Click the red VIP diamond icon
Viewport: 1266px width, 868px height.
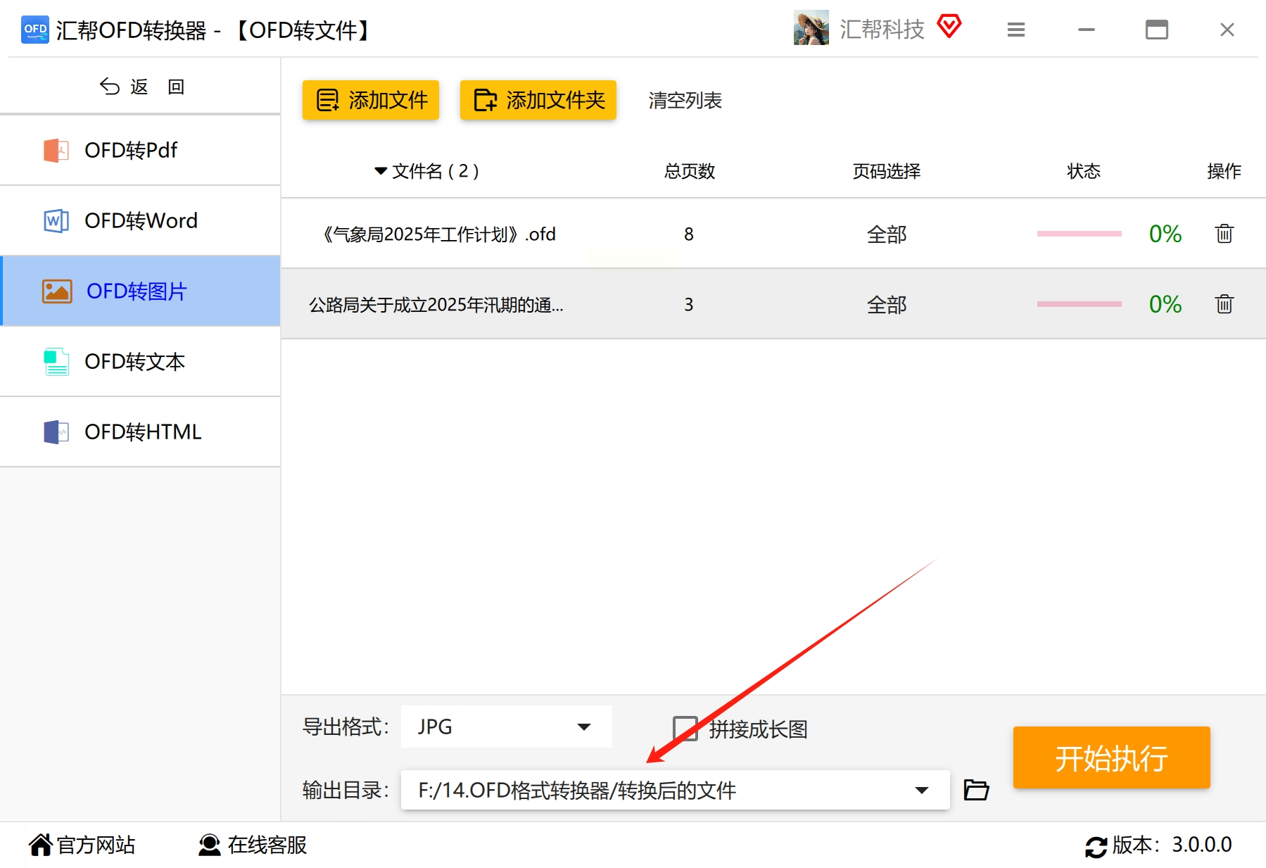(x=949, y=27)
